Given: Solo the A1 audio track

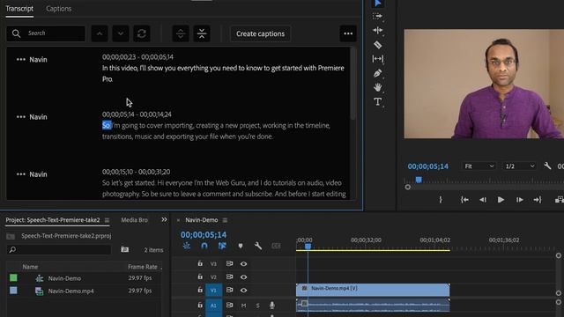Looking at the screenshot, I should click(x=257, y=306).
